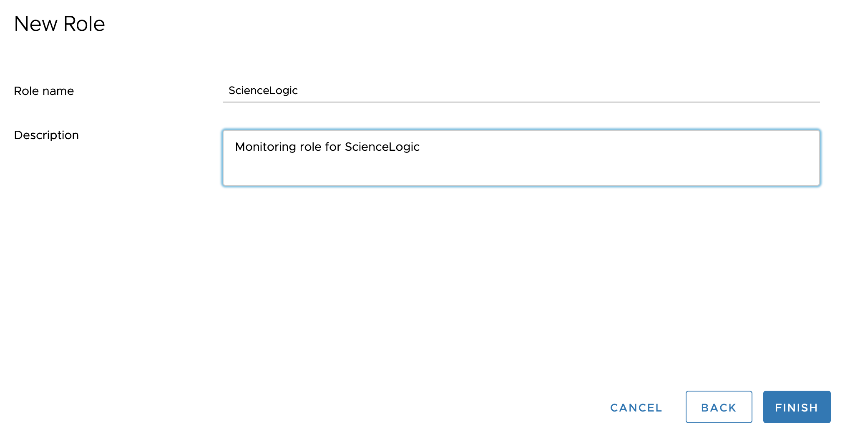
Task: Click the word Role in the dialog title
Action: pos(84,24)
